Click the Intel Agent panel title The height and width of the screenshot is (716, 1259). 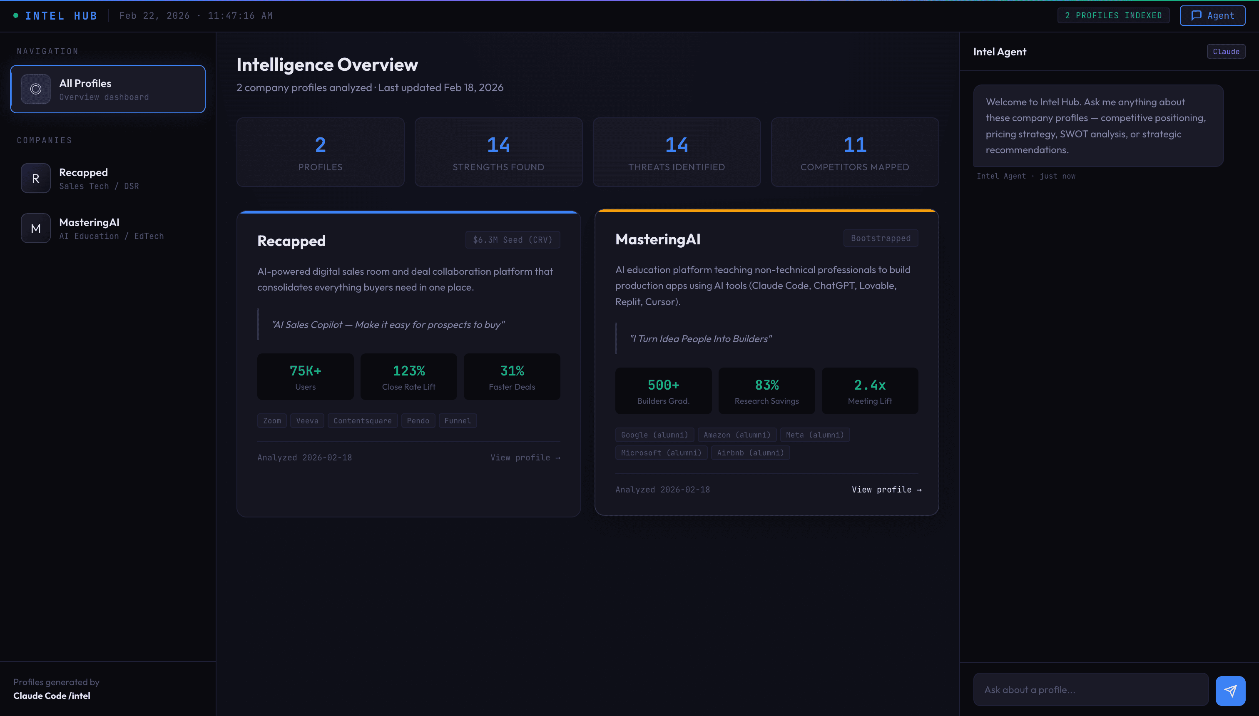(x=999, y=52)
